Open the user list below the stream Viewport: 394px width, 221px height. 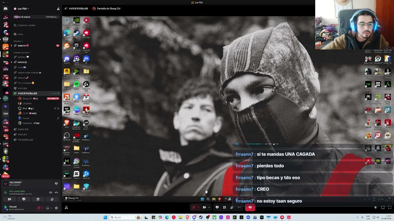pyautogui.click(x=66, y=207)
